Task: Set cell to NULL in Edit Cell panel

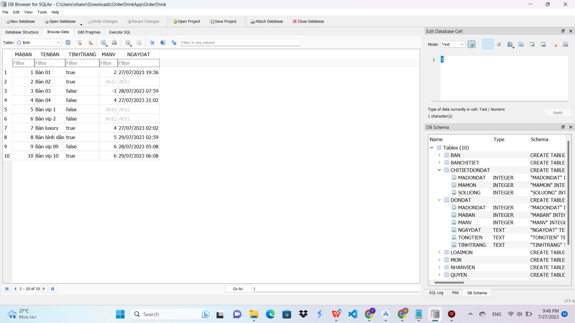Action: tap(554, 44)
